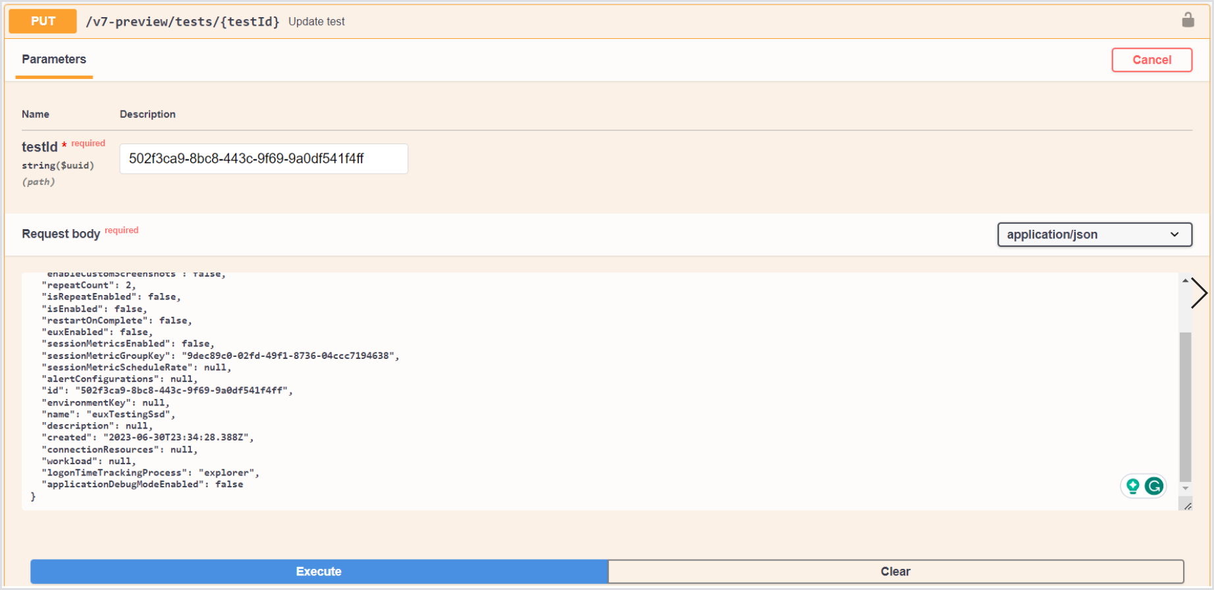Image resolution: width=1214 pixels, height=590 pixels.
Task: Click the authorization lock icon
Action: tap(1188, 20)
